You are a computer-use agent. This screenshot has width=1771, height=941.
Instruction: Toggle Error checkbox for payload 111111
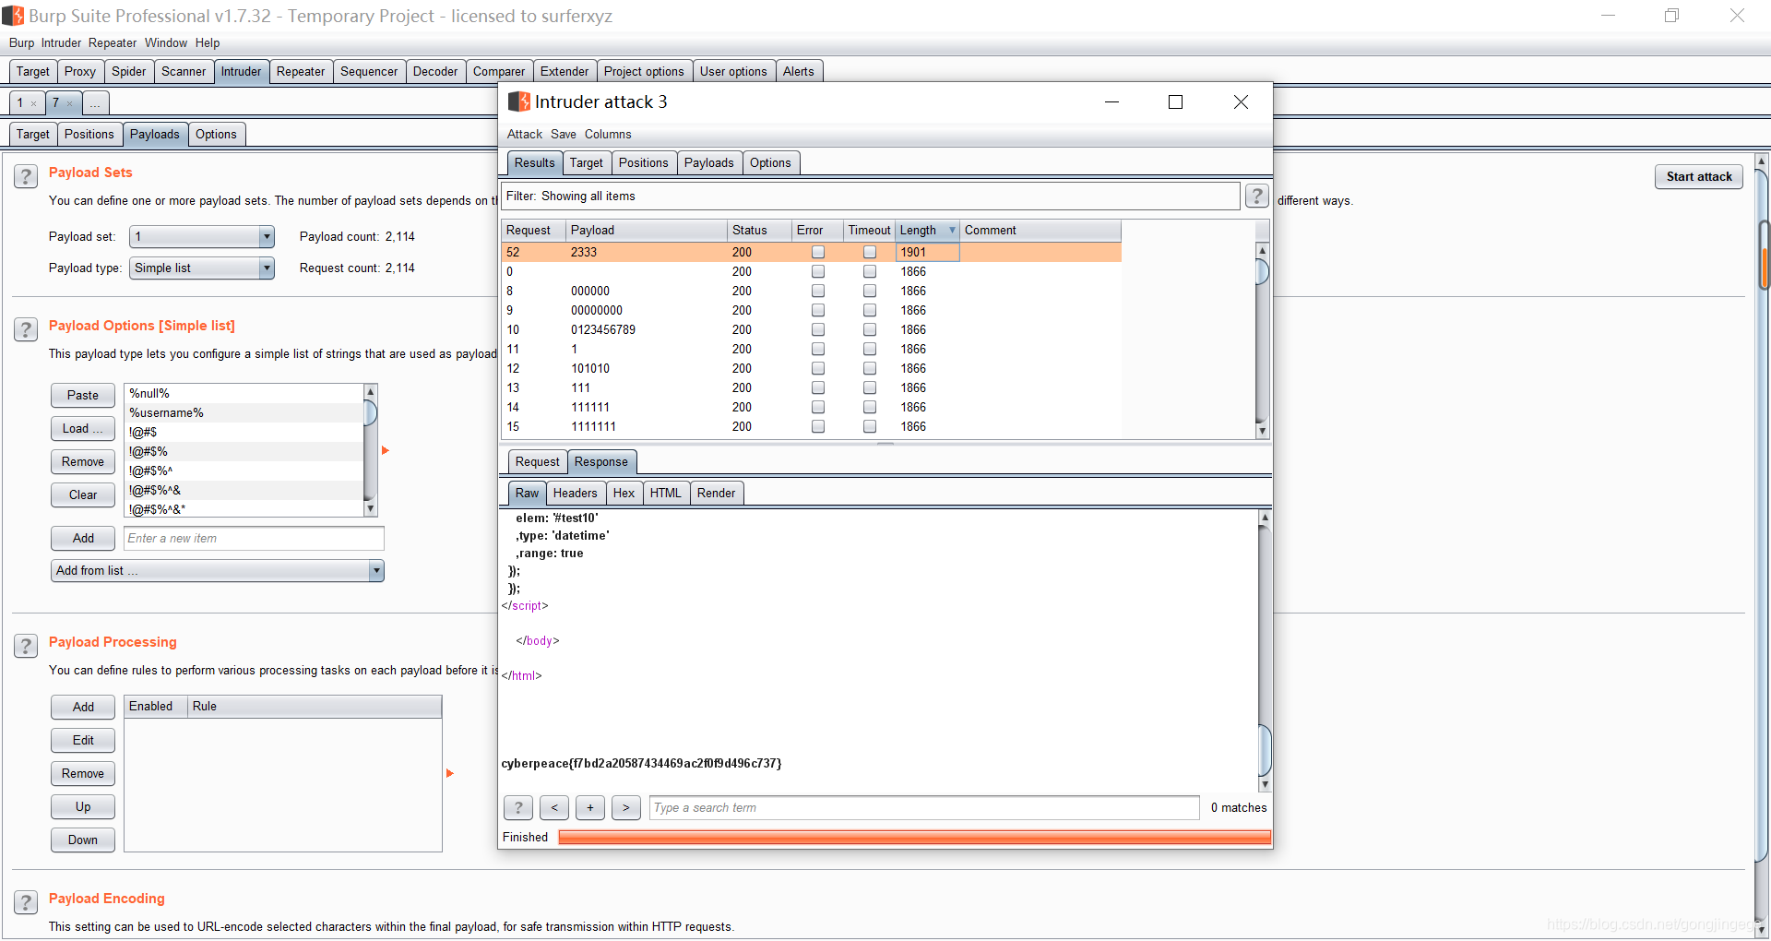point(818,407)
